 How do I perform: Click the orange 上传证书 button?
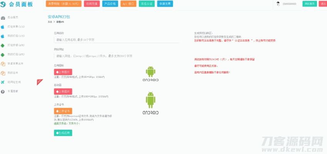(x=63, y=111)
